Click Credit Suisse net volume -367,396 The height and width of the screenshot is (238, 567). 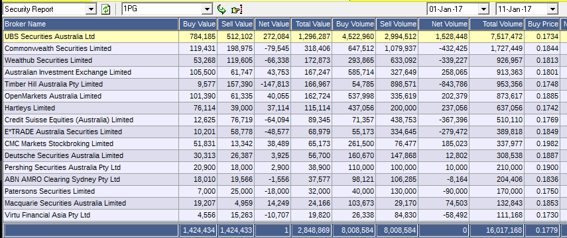444,120
